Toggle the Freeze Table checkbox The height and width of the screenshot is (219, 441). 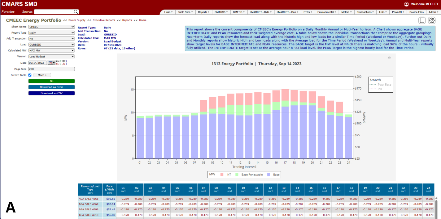pos(30,75)
